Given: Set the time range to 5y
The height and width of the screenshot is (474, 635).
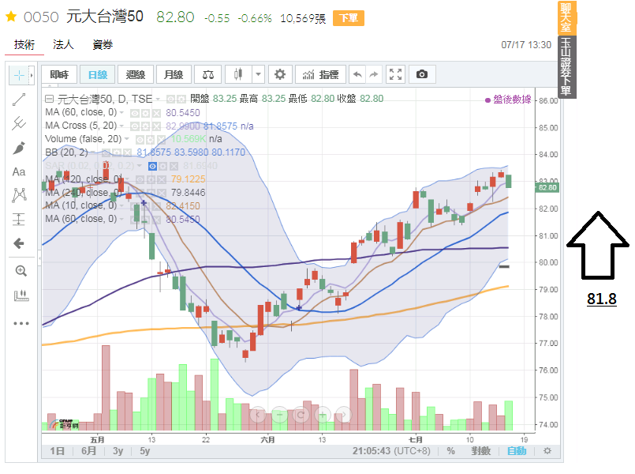Looking at the screenshot, I should click(x=145, y=451).
